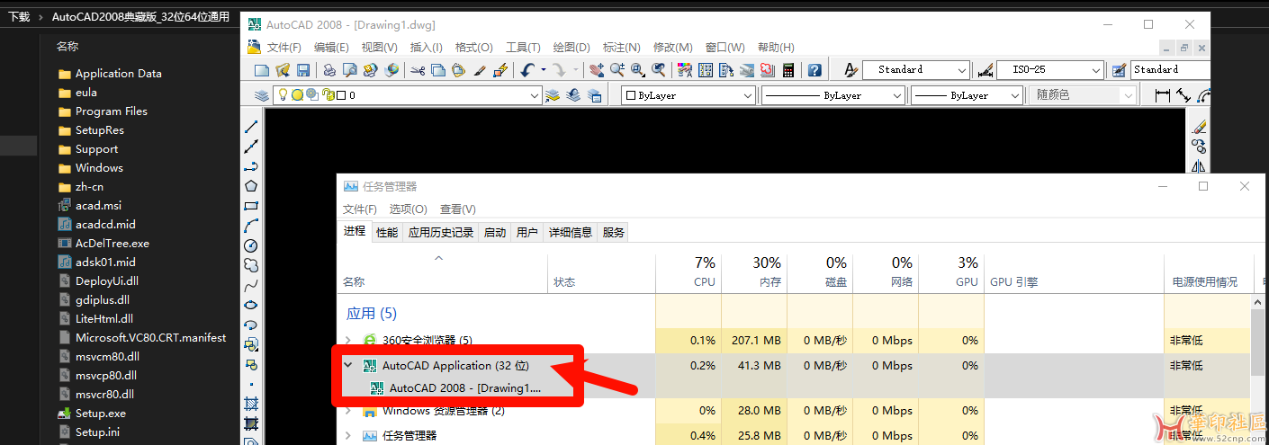Click the Copy icon in AutoCAD toolbar
This screenshot has width=1269, height=445.
(x=437, y=69)
